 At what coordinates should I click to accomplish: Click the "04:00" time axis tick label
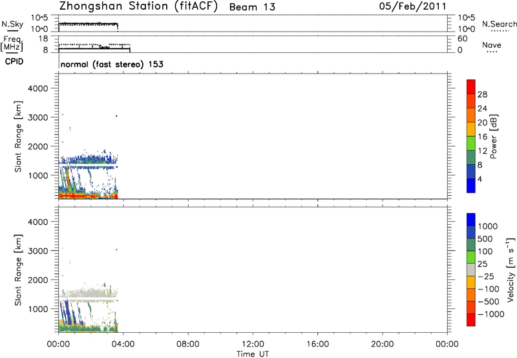[x=123, y=344]
